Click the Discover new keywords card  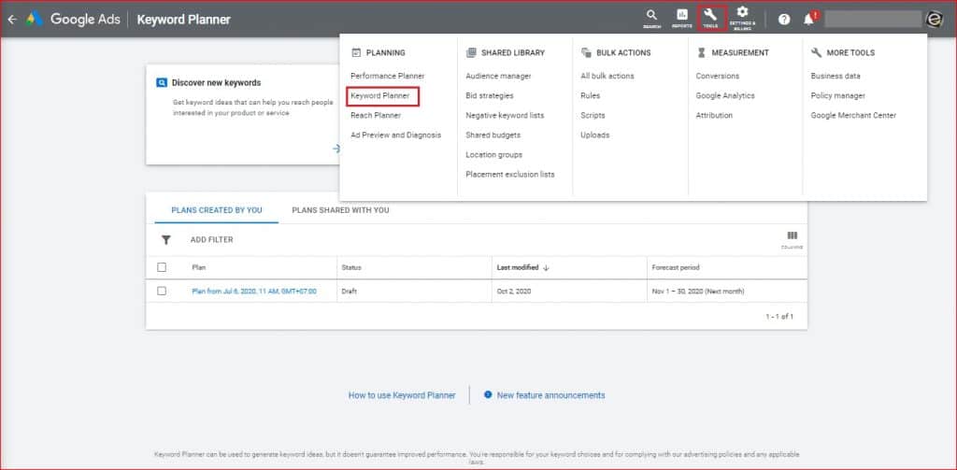point(243,114)
